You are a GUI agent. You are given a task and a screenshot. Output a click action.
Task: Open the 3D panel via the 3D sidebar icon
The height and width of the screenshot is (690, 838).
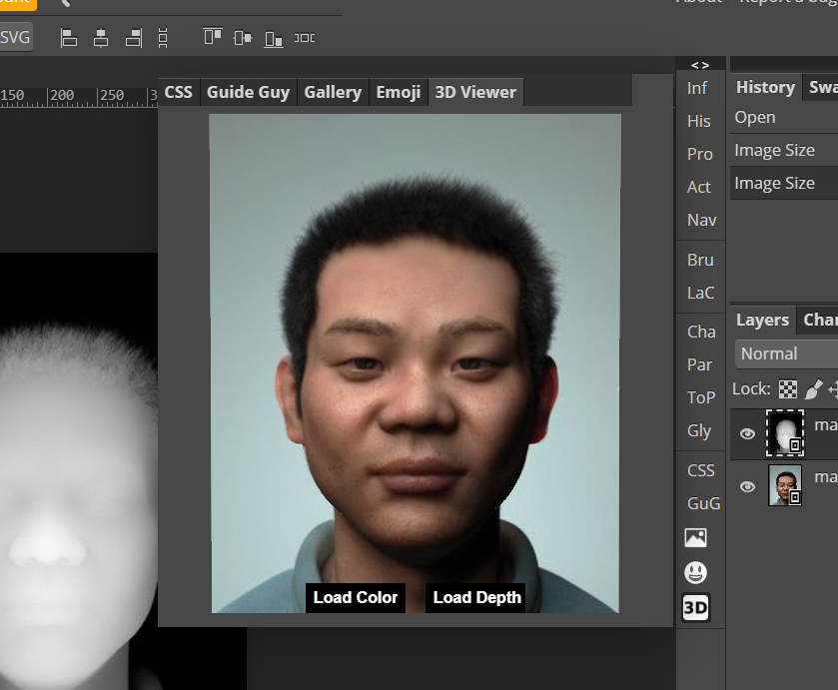point(696,607)
